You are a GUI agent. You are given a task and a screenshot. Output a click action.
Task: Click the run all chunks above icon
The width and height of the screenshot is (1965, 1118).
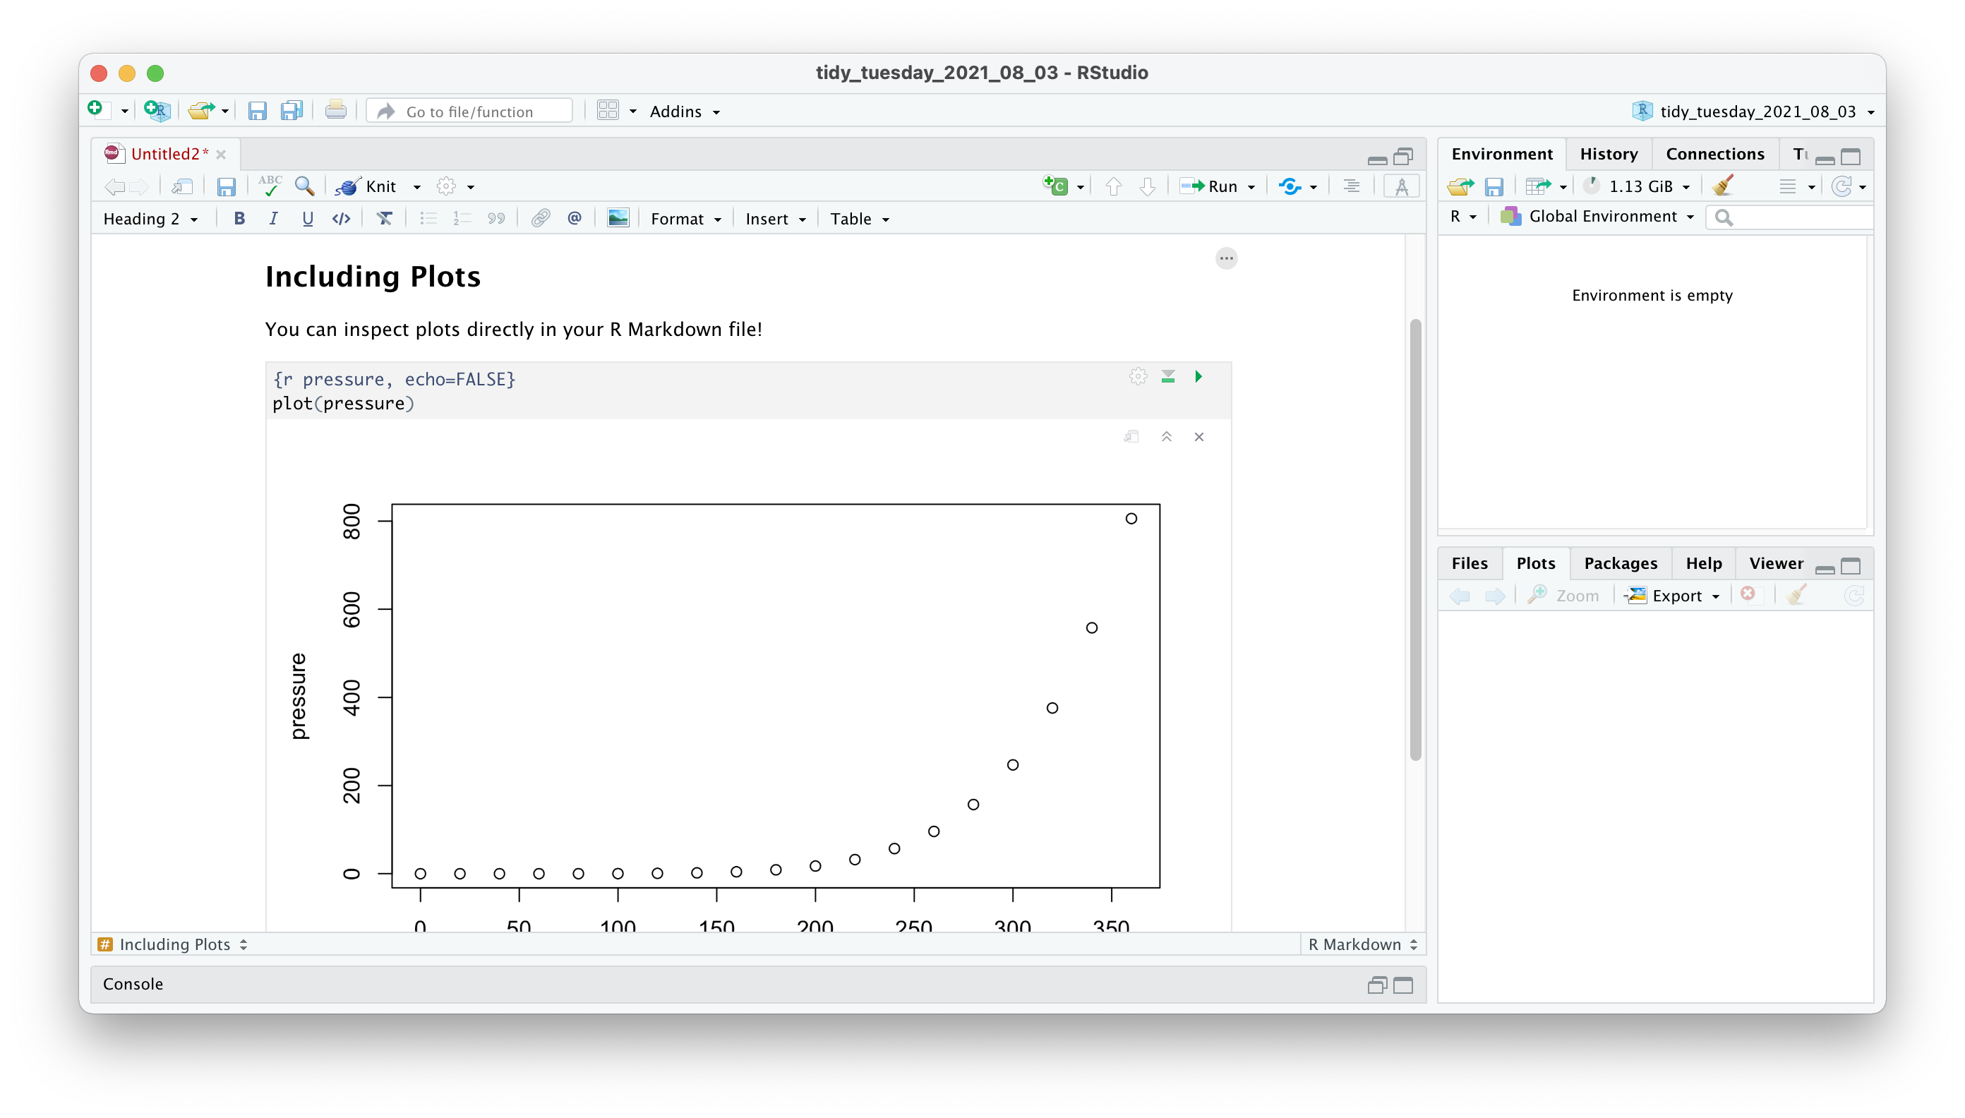[x=1168, y=376]
